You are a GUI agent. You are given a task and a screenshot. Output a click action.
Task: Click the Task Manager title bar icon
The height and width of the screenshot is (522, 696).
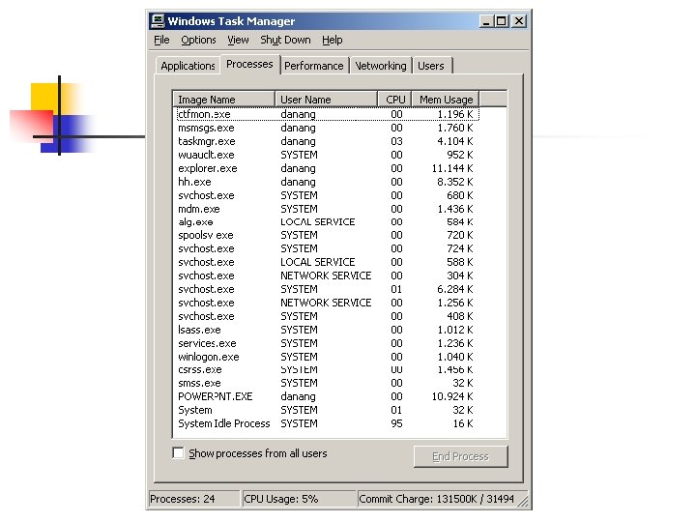click(158, 21)
